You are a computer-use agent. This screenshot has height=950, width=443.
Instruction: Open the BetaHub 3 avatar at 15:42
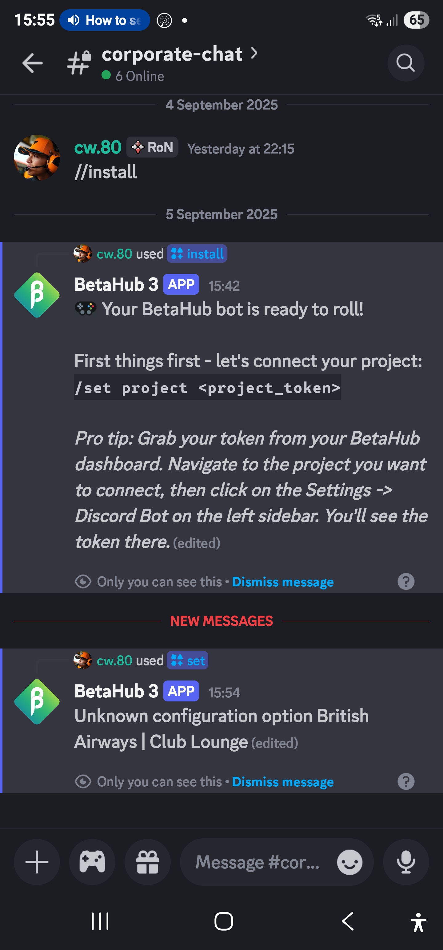(37, 295)
